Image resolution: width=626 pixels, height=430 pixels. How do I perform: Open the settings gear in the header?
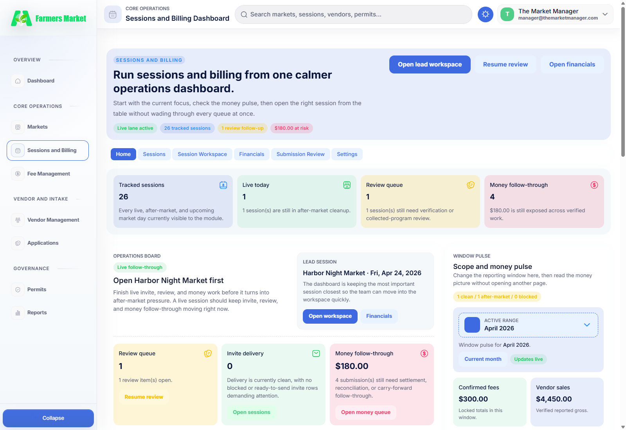click(x=486, y=14)
